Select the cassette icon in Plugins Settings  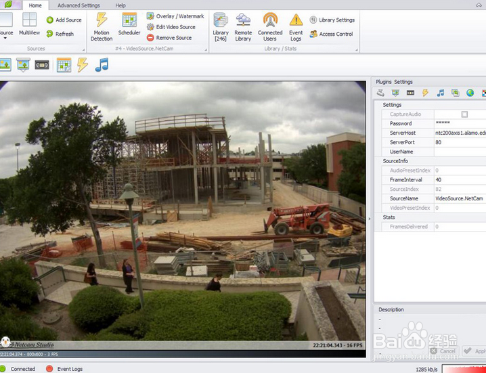[410, 93]
